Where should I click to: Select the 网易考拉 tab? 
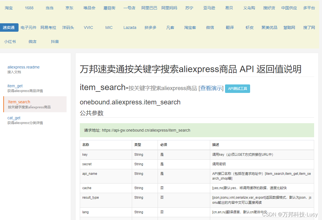pyautogui.click(x=48, y=27)
